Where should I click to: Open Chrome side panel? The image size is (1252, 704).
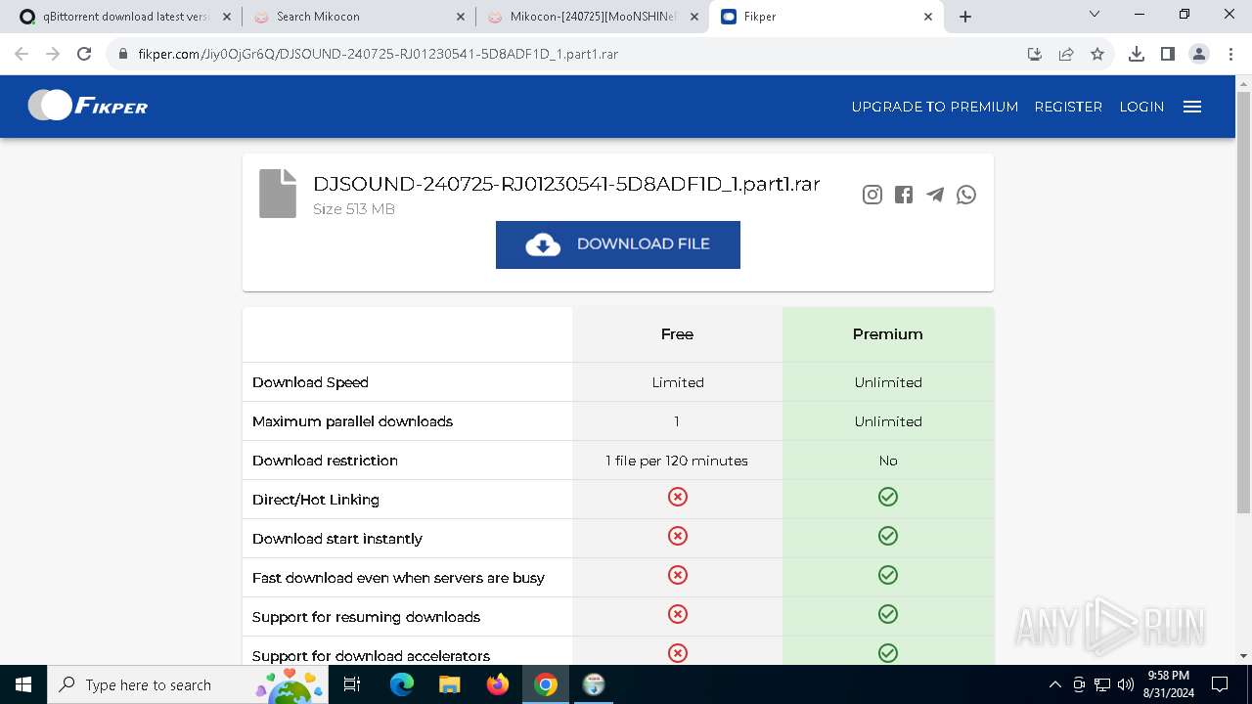[1167, 54]
